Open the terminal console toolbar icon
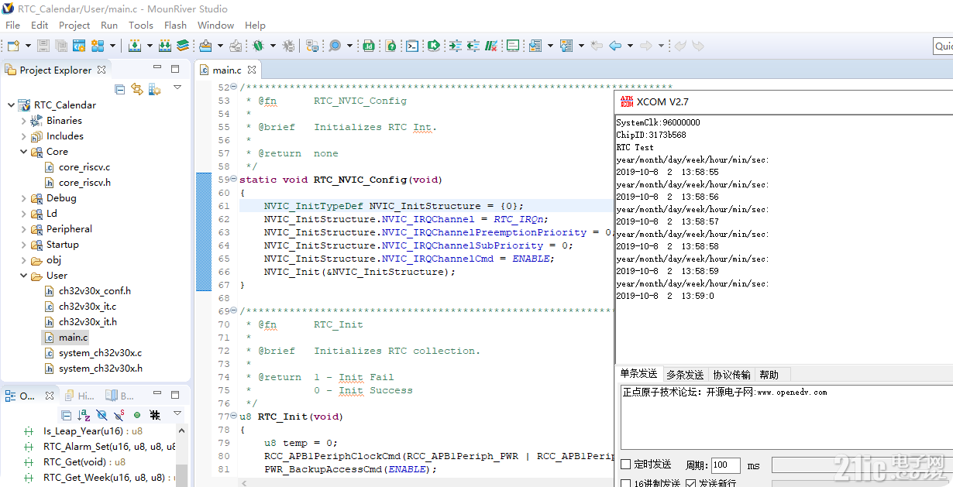 click(413, 46)
